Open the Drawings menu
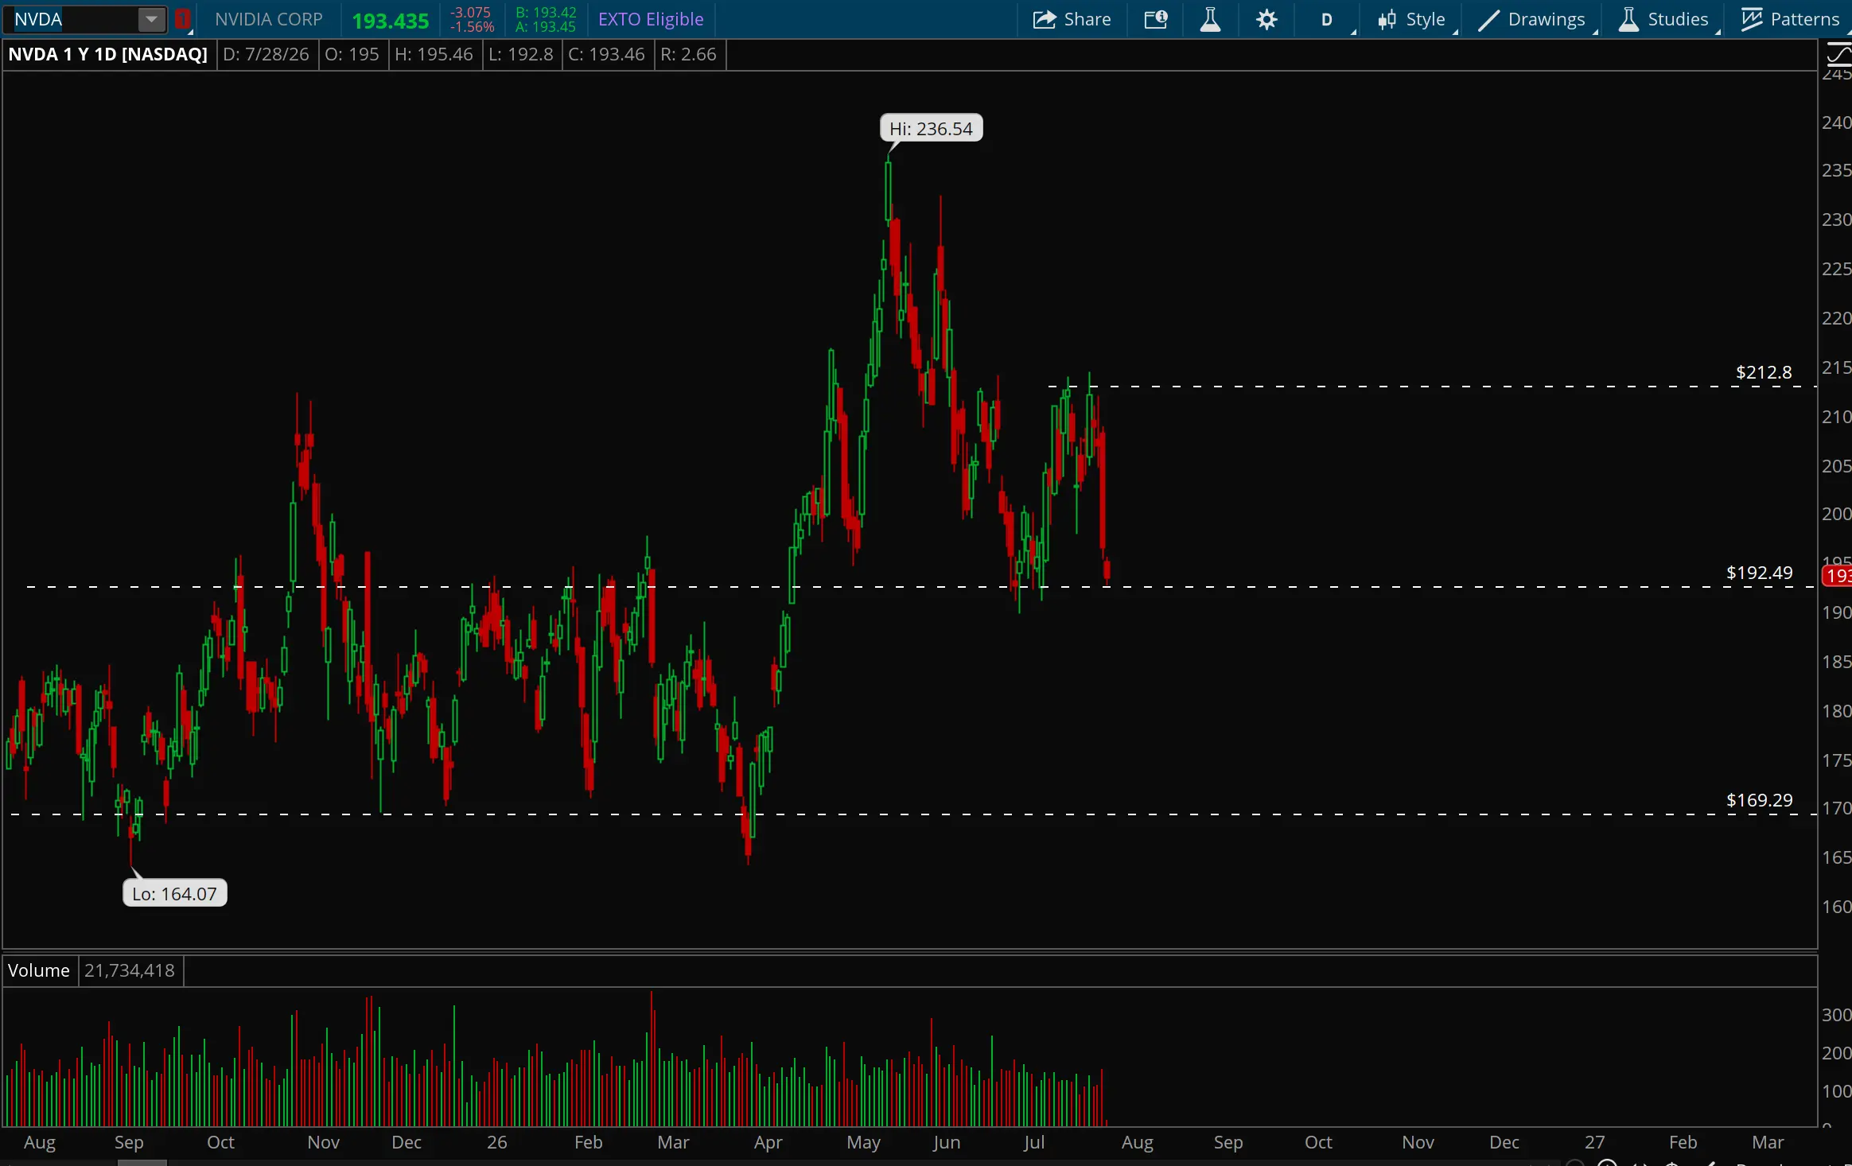 pos(1532,19)
